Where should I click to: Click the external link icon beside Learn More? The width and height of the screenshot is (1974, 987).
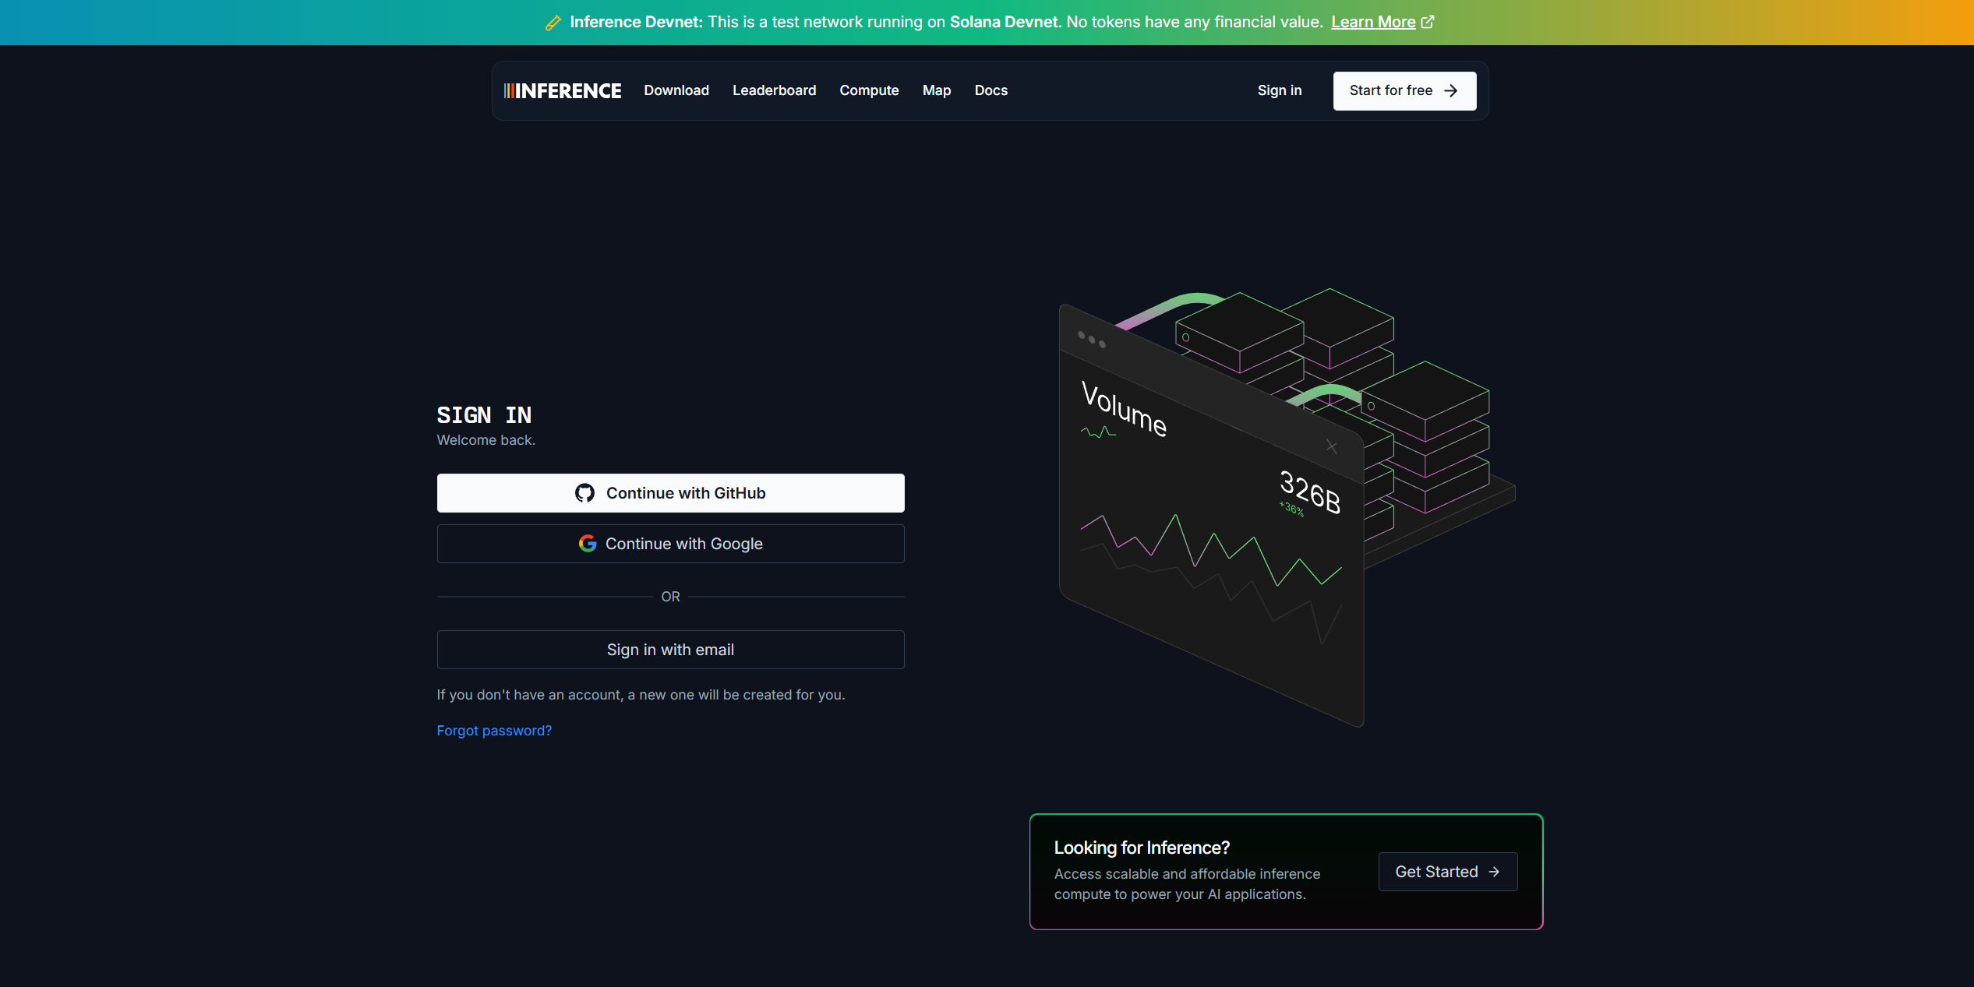(x=1428, y=22)
